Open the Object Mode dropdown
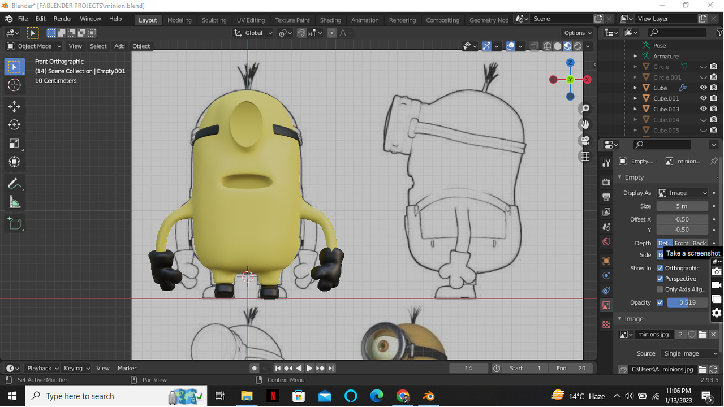 click(x=34, y=46)
